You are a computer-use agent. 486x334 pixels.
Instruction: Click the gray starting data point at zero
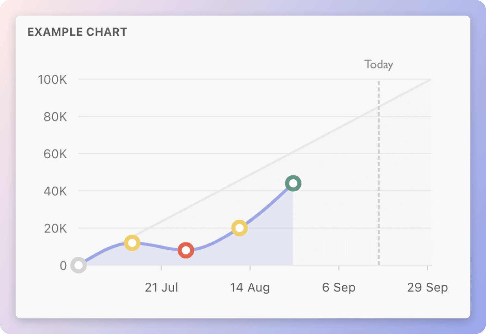tap(79, 265)
